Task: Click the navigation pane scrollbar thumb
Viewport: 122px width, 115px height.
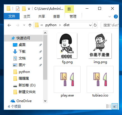Action: (45, 58)
